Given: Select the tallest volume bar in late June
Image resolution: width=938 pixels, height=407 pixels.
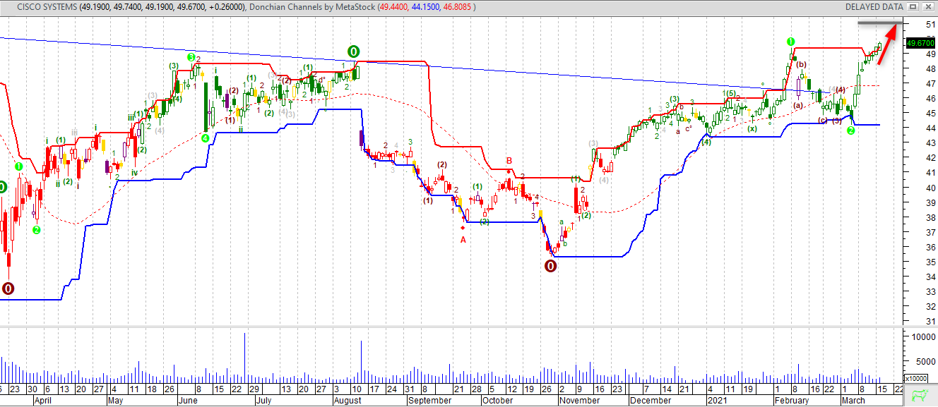Looking at the screenshot, I should coord(244,358).
